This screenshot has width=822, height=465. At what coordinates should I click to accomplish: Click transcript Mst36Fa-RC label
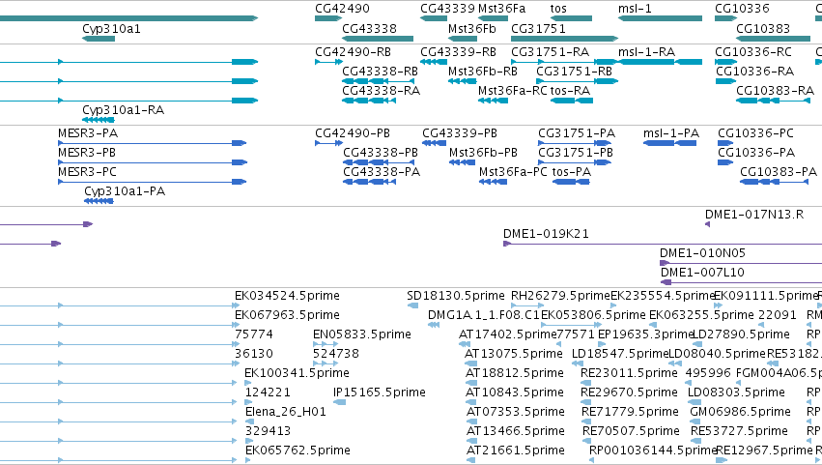coord(513,91)
